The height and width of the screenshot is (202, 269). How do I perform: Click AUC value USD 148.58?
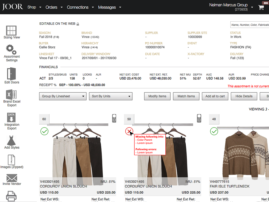(215, 78)
